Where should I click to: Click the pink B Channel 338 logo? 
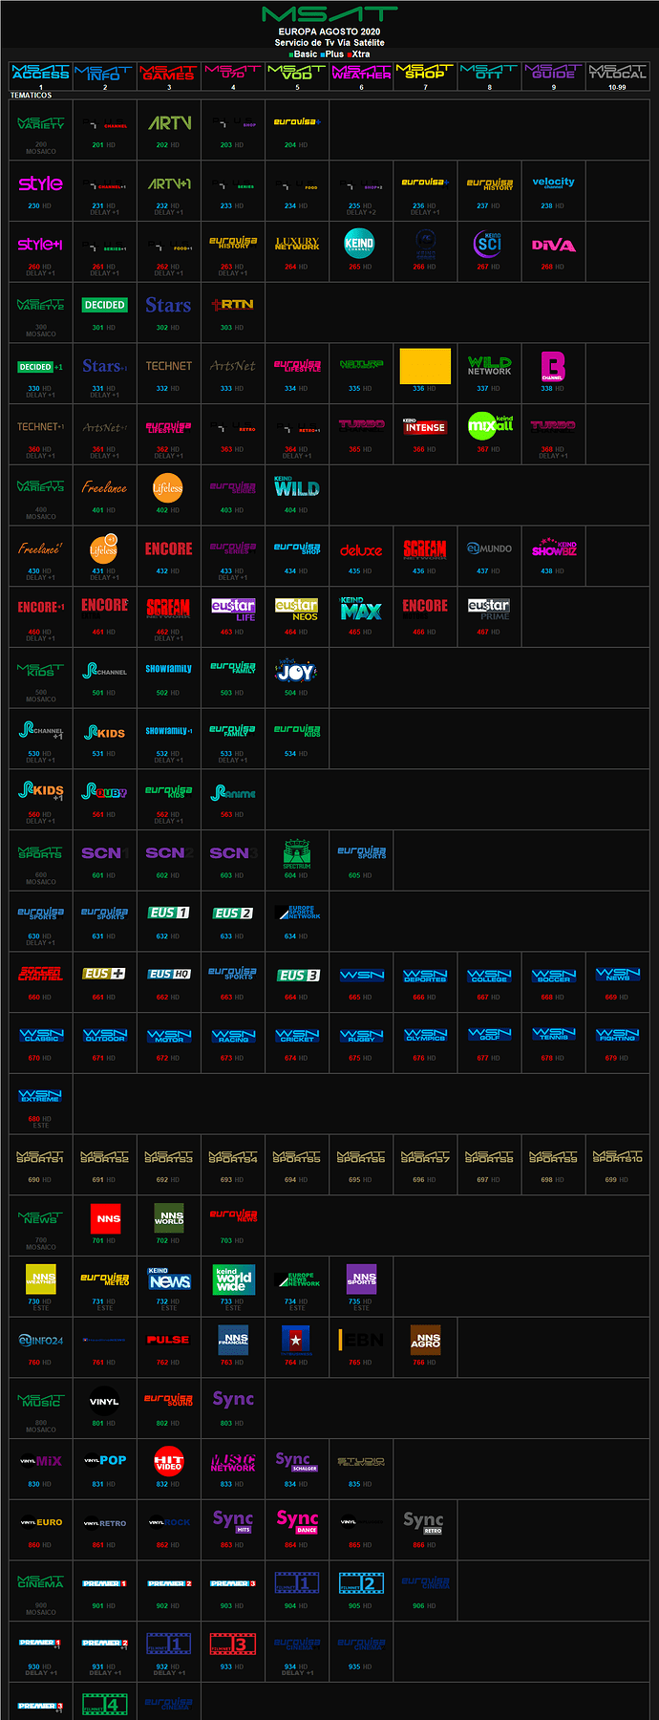[x=553, y=366]
